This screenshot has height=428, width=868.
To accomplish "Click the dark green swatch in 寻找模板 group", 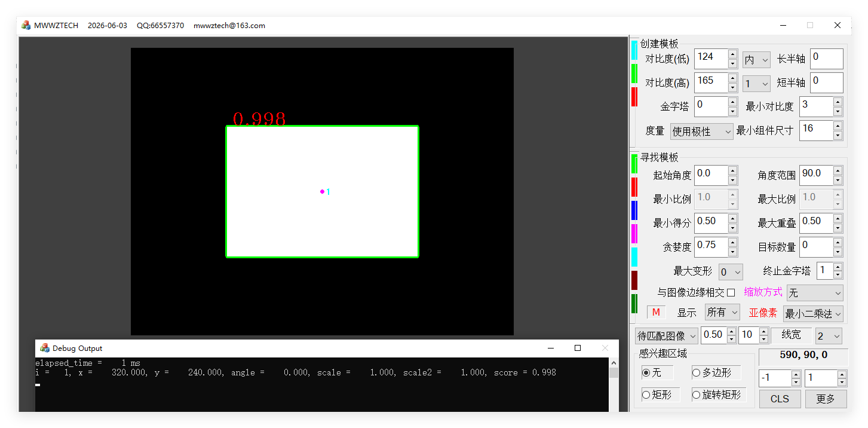I will click(634, 304).
